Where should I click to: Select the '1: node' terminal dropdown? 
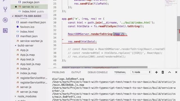point(141,72)
